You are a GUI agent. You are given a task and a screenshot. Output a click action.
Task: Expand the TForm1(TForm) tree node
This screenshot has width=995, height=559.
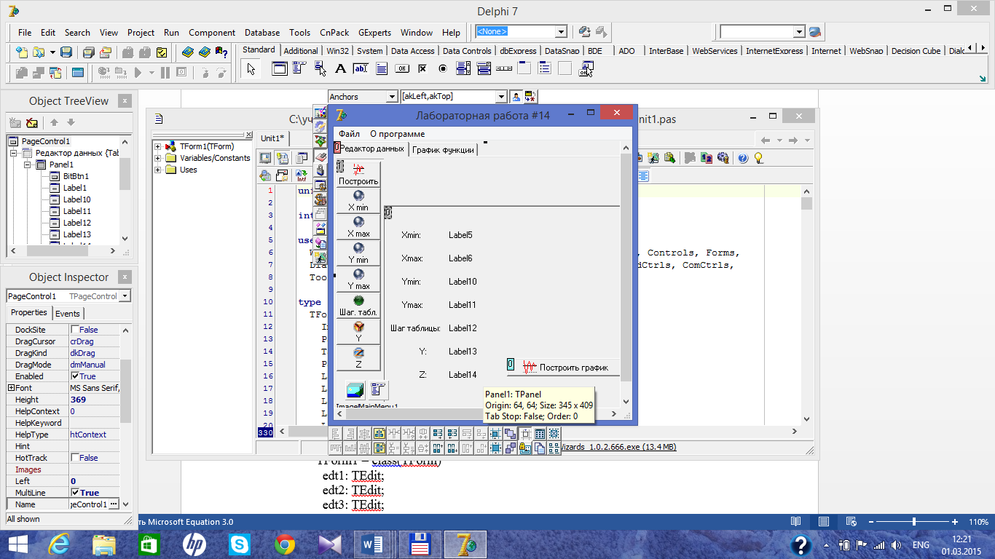tap(158, 146)
